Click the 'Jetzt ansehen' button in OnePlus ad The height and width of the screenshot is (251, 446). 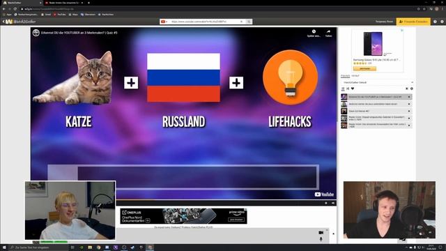click(x=236, y=220)
